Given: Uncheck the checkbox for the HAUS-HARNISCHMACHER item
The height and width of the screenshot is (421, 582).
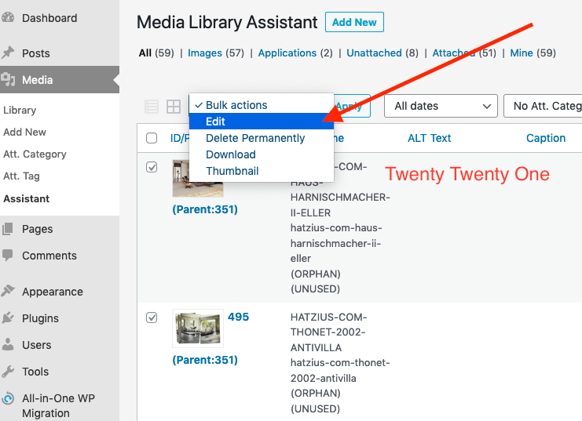Looking at the screenshot, I should tap(152, 167).
